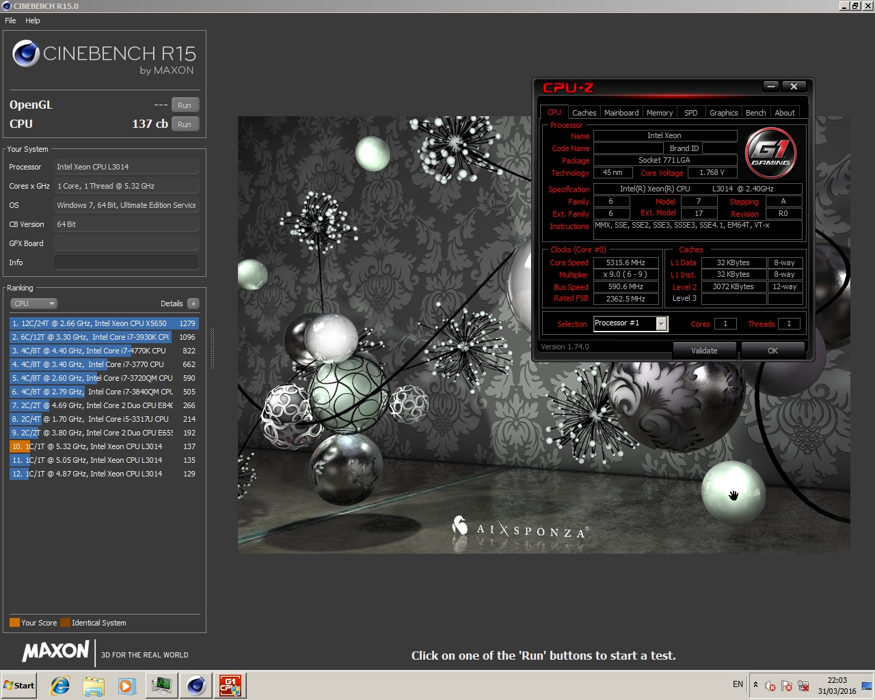Open the File menu
Image resolution: width=875 pixels, height=700 pixels.
point(10,21)
